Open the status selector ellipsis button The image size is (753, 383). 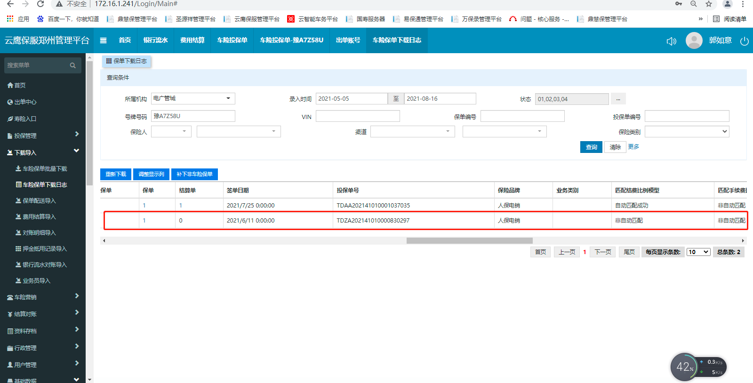618,99
